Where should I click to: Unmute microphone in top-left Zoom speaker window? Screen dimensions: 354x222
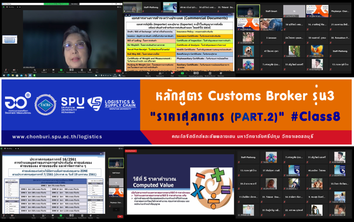point(5,70)
